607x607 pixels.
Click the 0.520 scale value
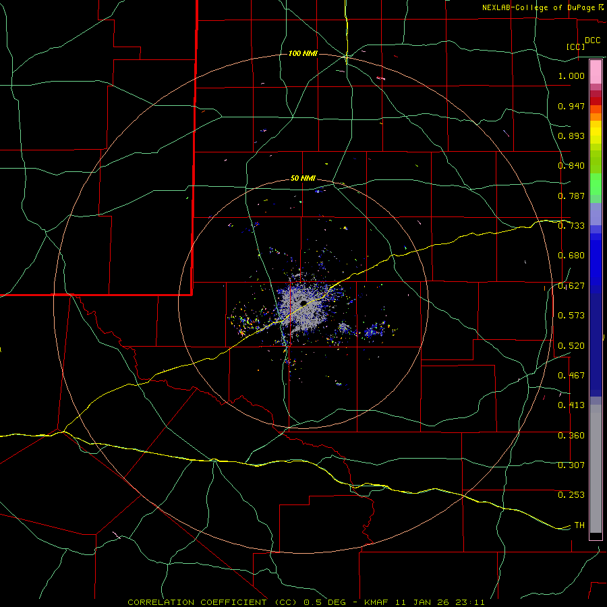coord(571,346)
